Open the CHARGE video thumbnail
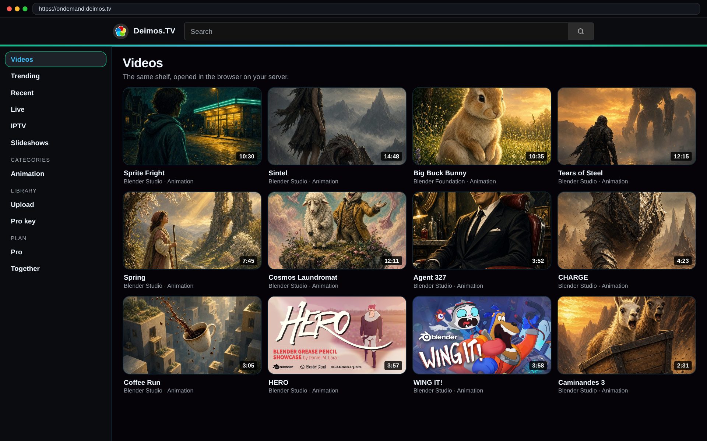Screen dimensions: 707x441 pyautogui.click(x=627, y=230)
